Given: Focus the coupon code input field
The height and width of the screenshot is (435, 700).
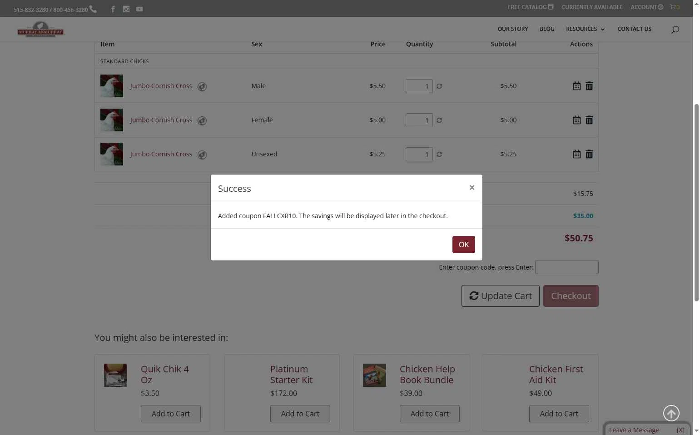Looking at the screenshot, I should pos(567,267).
